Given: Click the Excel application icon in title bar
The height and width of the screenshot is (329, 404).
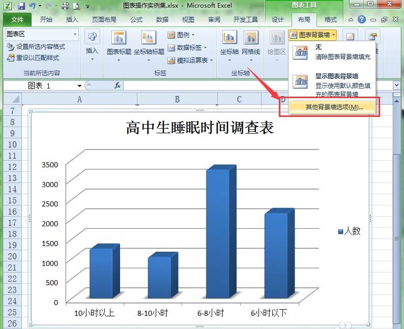Looking at the screenshot, I should (8, 6).
